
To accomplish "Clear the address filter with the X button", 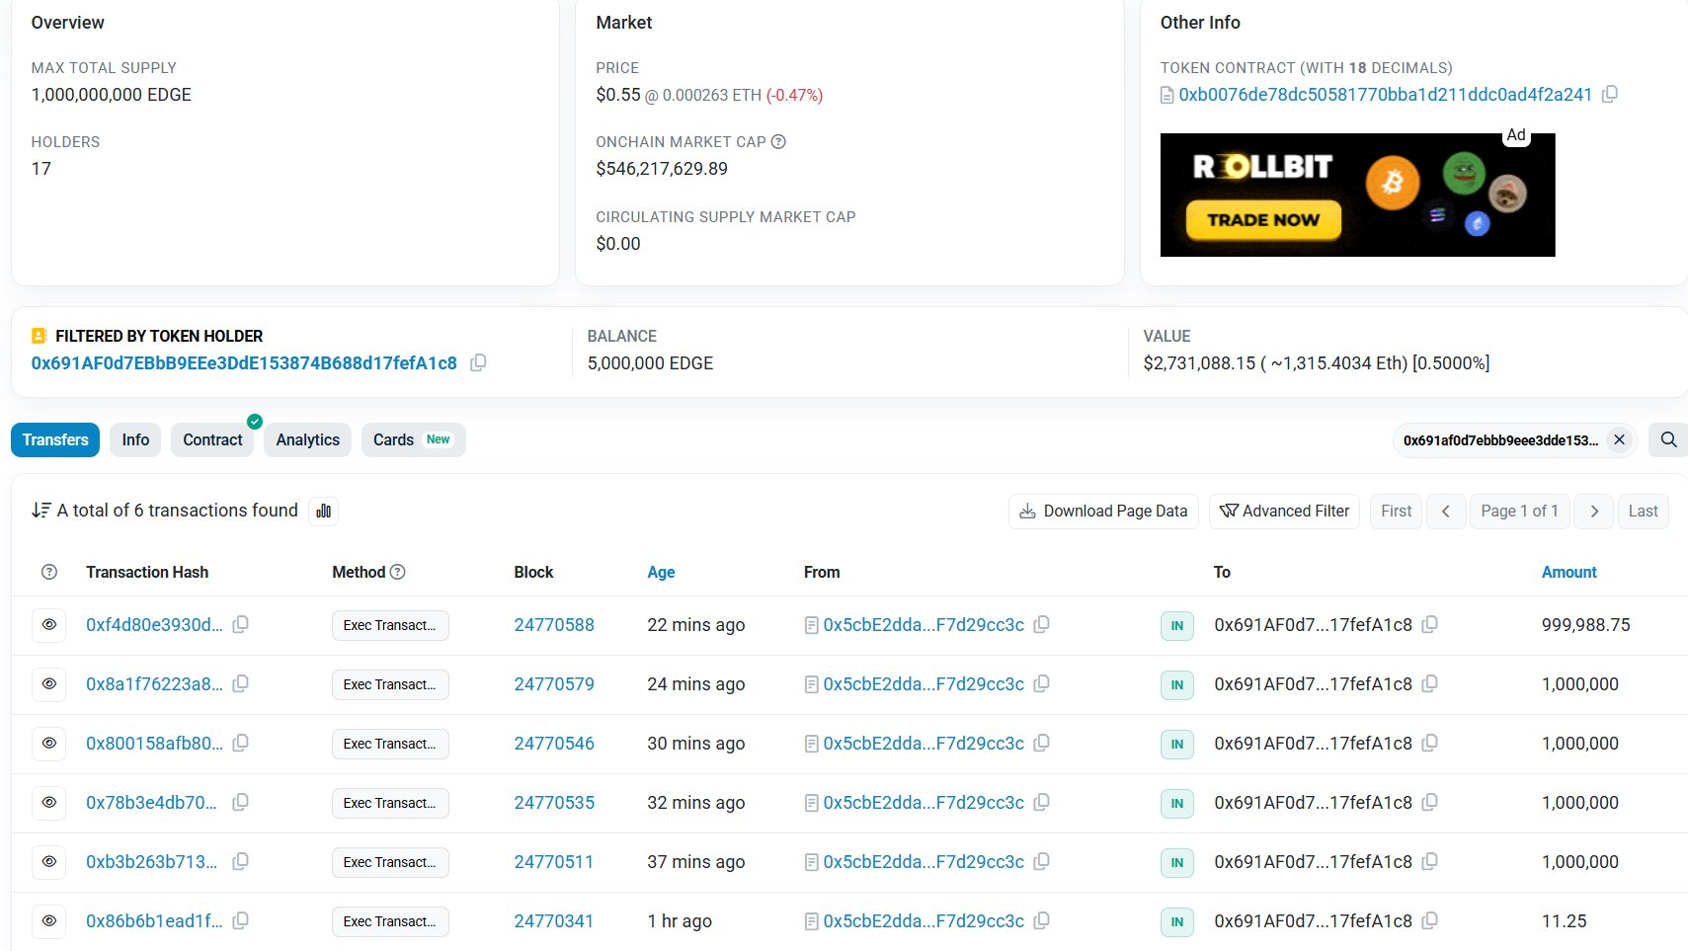I will (x=1619, y=439).
